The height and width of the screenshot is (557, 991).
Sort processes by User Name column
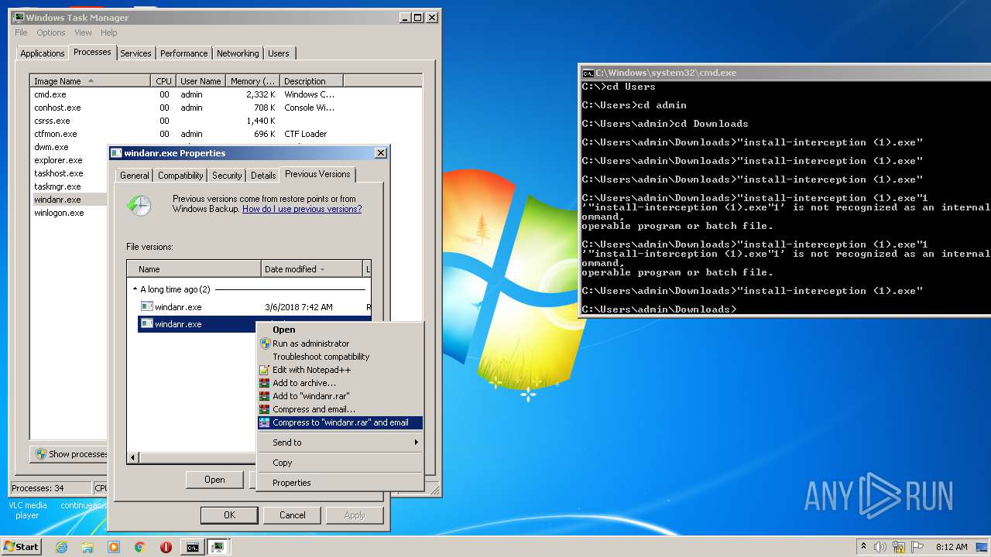[201, 81]
